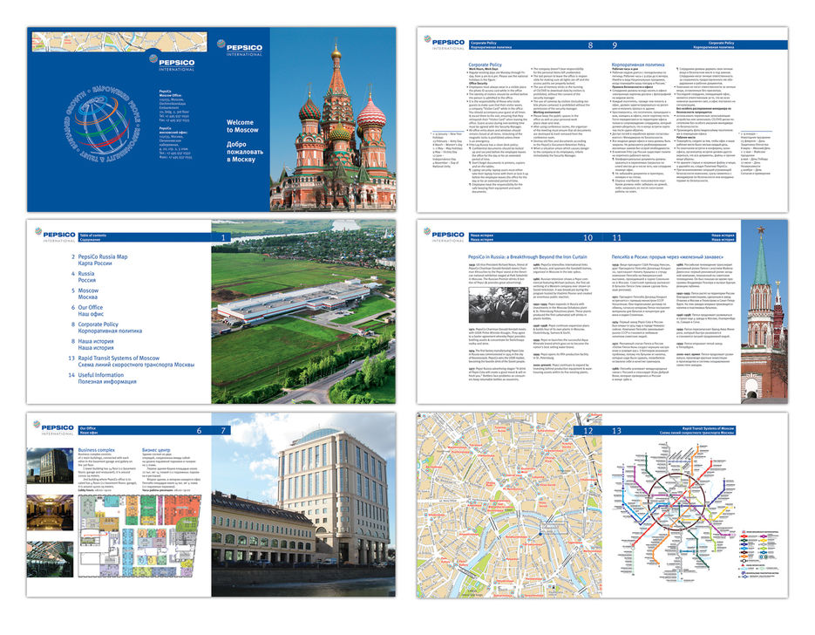
Task: Select the PepsiCo logo on the Table of contents page
Action: 55,236
